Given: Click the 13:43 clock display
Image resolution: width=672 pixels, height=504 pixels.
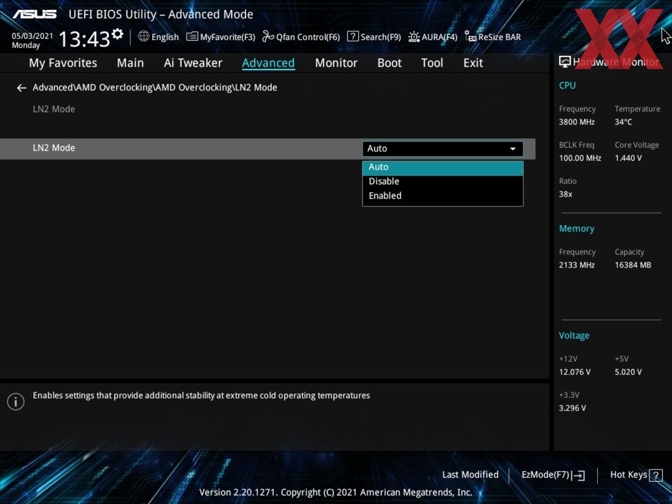Looking at the screenshot, I should [84, 39].
